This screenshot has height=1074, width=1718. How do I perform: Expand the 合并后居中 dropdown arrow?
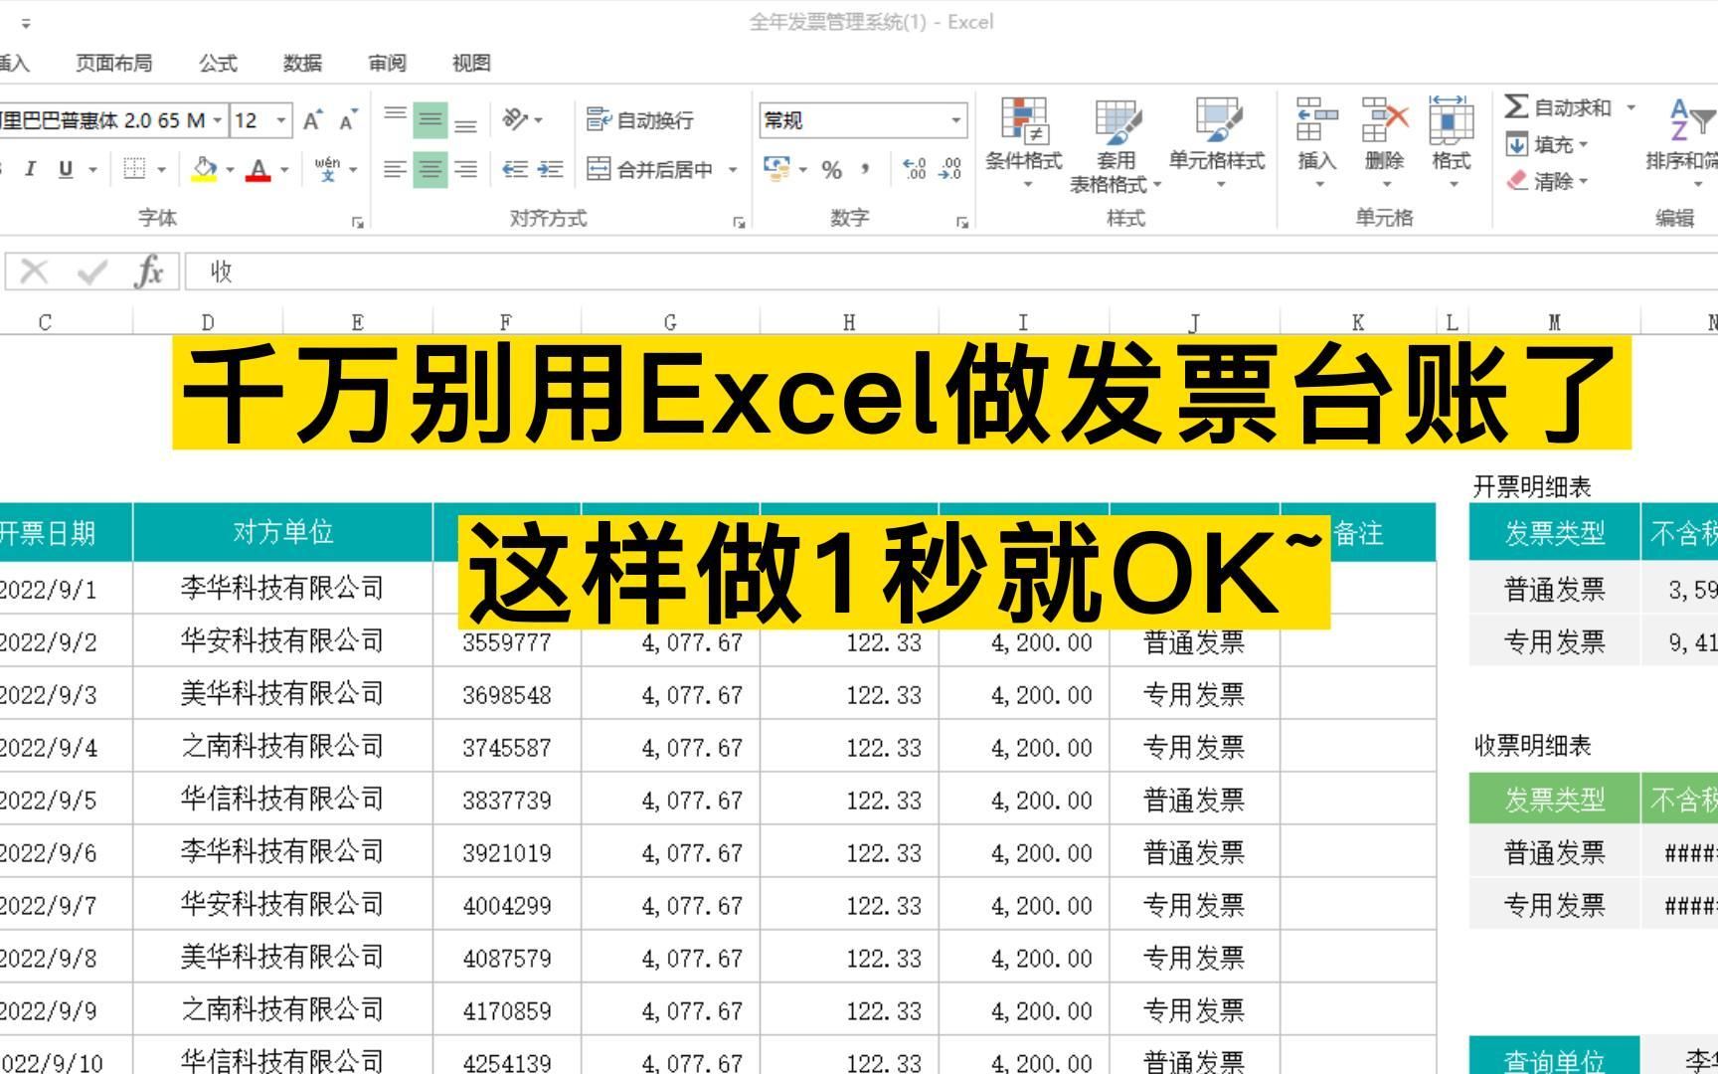coord(733,170)
